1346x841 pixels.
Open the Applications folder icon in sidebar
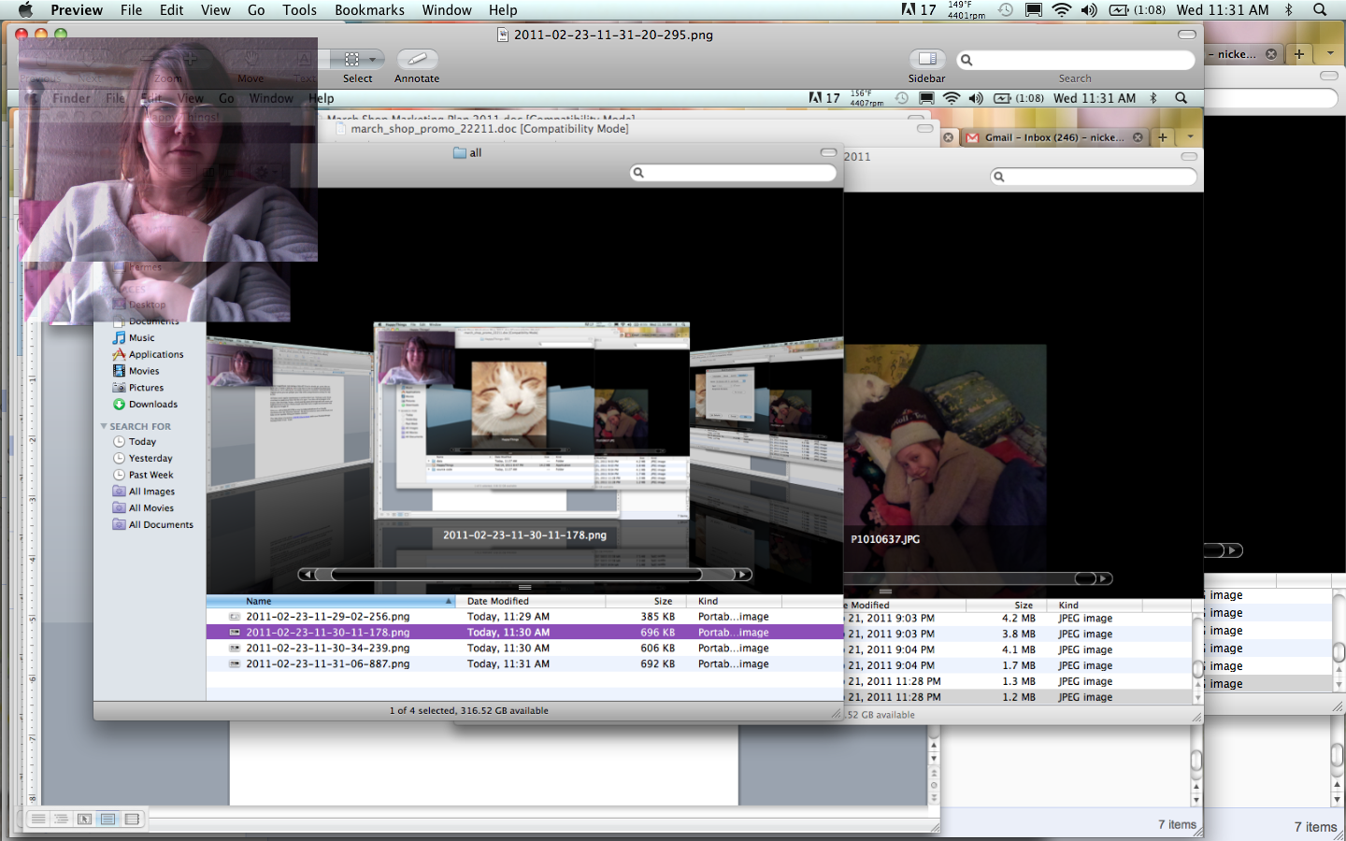[x=119, y=355]
